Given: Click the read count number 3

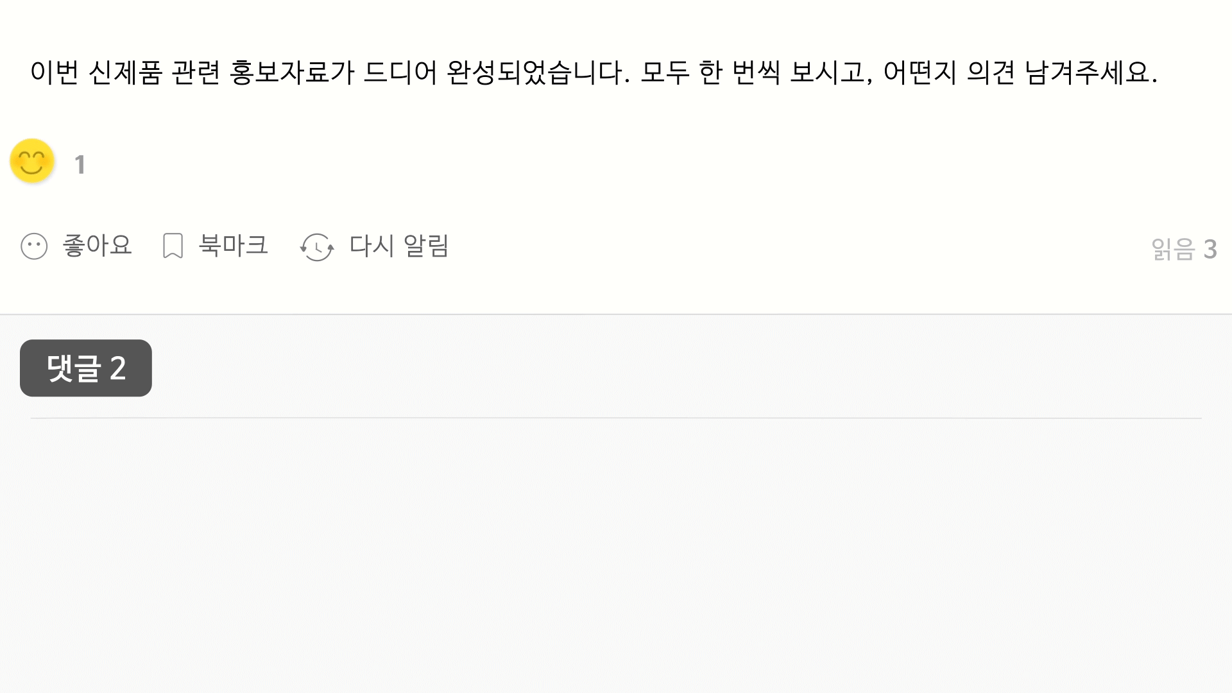Looking at the screenshot, I should coord(1210,249).
